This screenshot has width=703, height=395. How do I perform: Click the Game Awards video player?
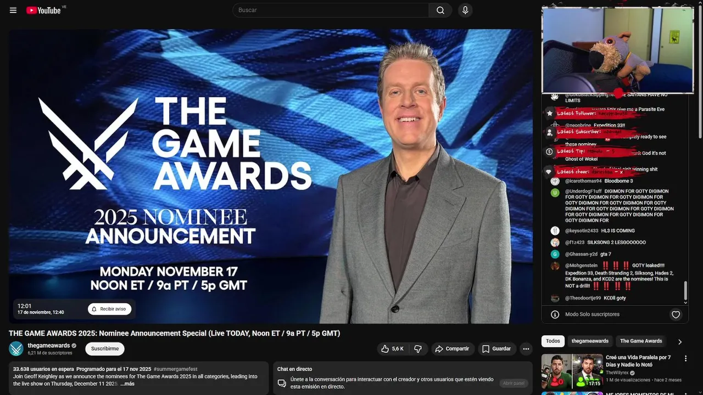point(271,176)
